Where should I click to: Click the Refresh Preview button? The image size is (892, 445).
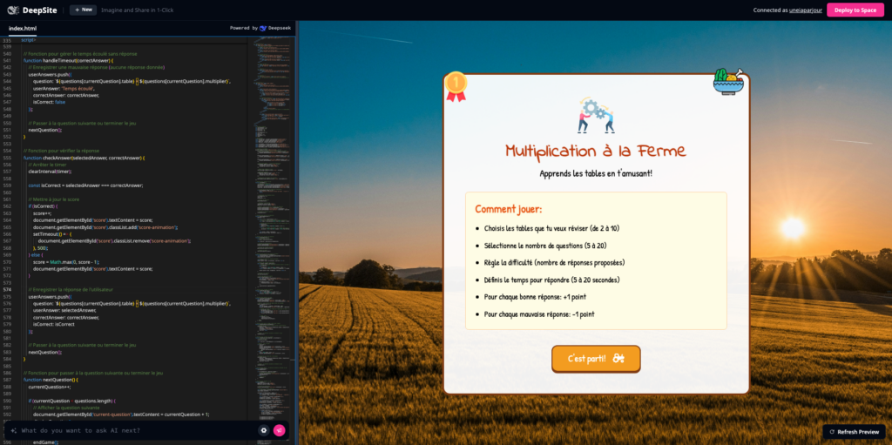pyautogui.click(x=854, y=432)
